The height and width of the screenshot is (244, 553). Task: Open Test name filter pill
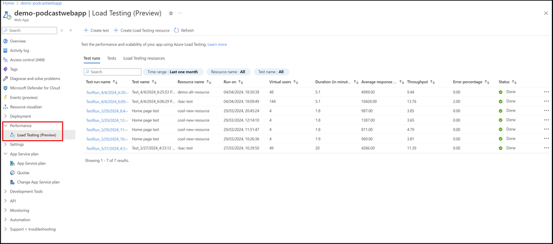tap(271, 72)
